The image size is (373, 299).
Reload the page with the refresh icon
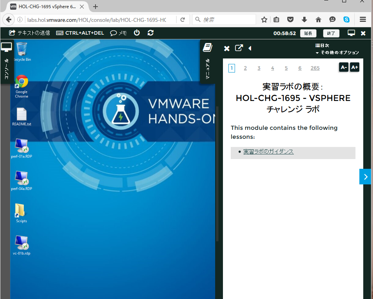point(182,20)
